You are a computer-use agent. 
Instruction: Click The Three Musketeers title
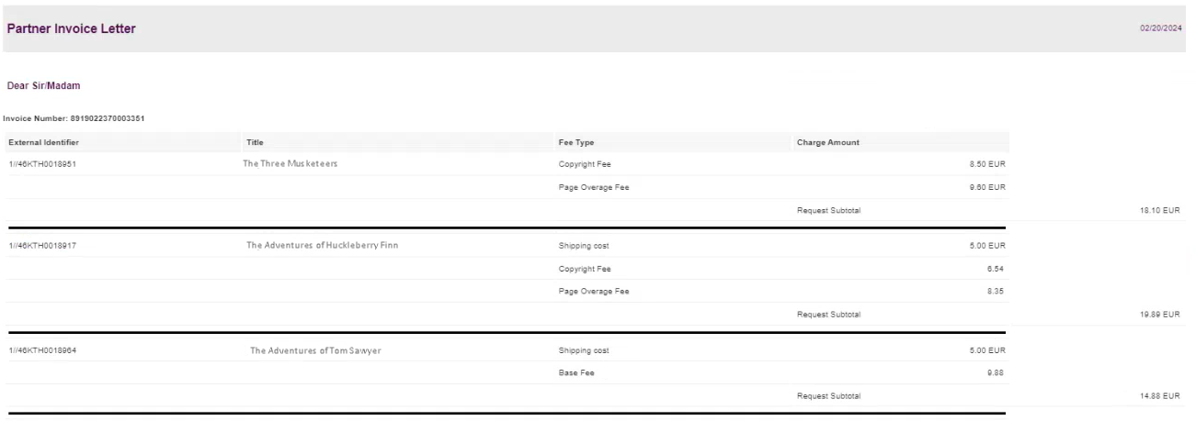click(x=291, y=164)
